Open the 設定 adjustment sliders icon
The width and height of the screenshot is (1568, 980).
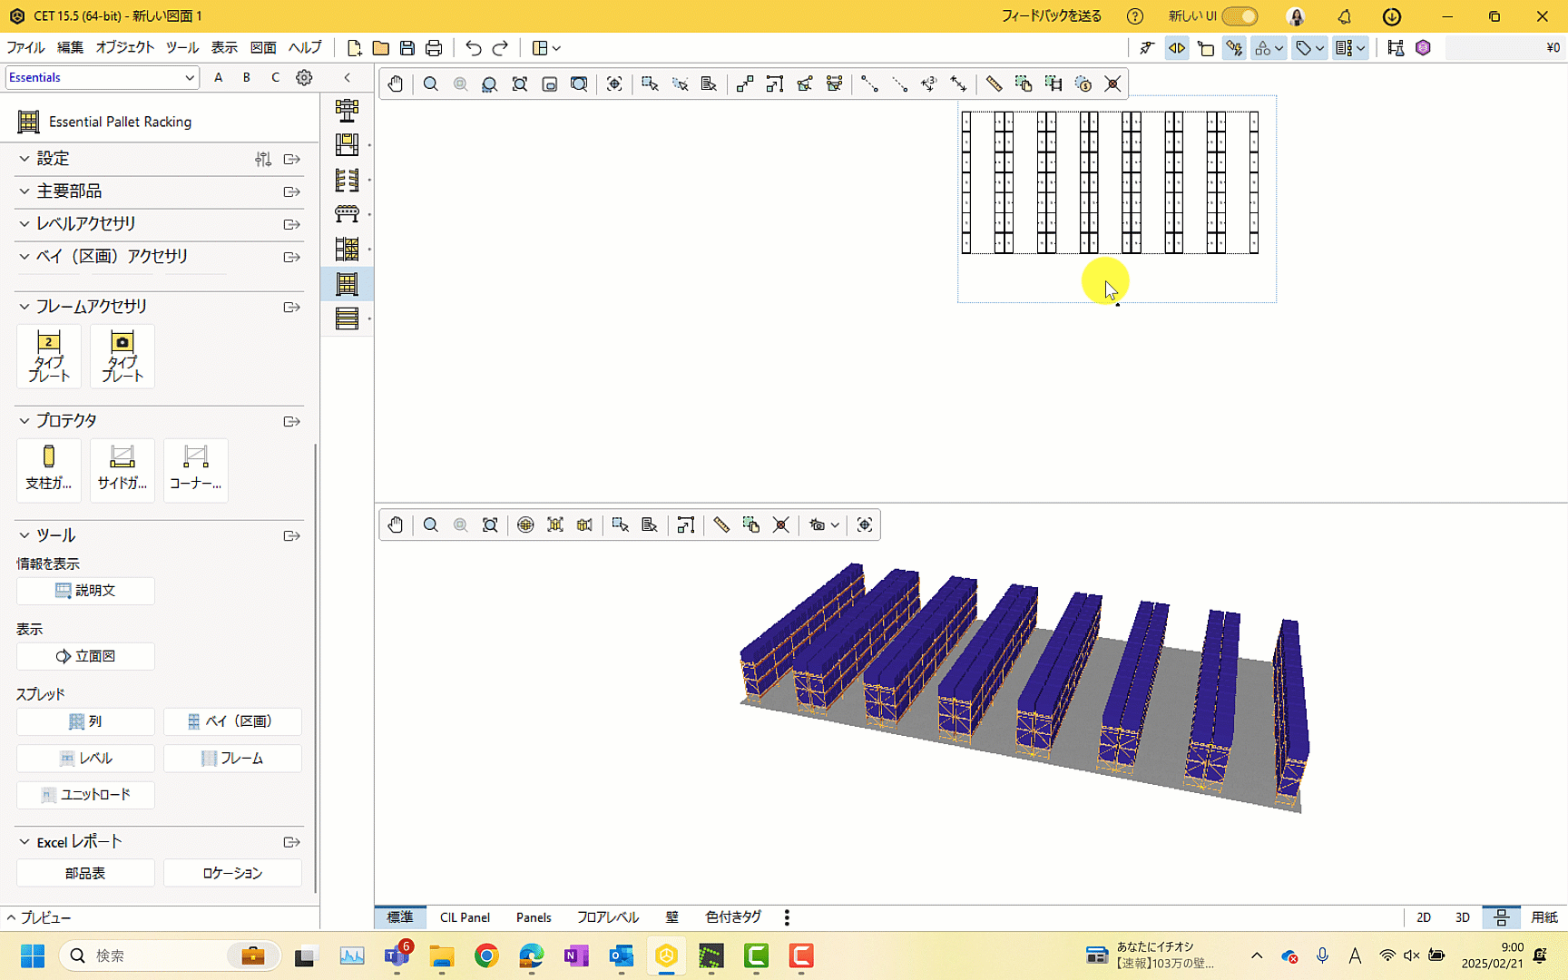(263, 159)
